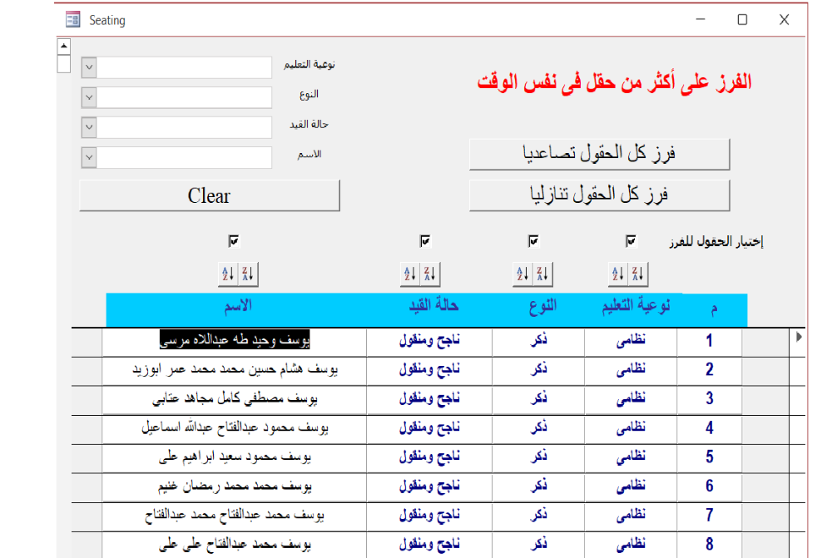The width and height of the screenshot is (832, 558).
Task: Click the نوعية التعليم column header
Action: click(x=636, y=306)
